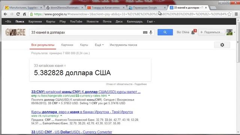Click the scrollbar up arrow
This screenshot has width=240, height=135.
(x=238, y=20)
